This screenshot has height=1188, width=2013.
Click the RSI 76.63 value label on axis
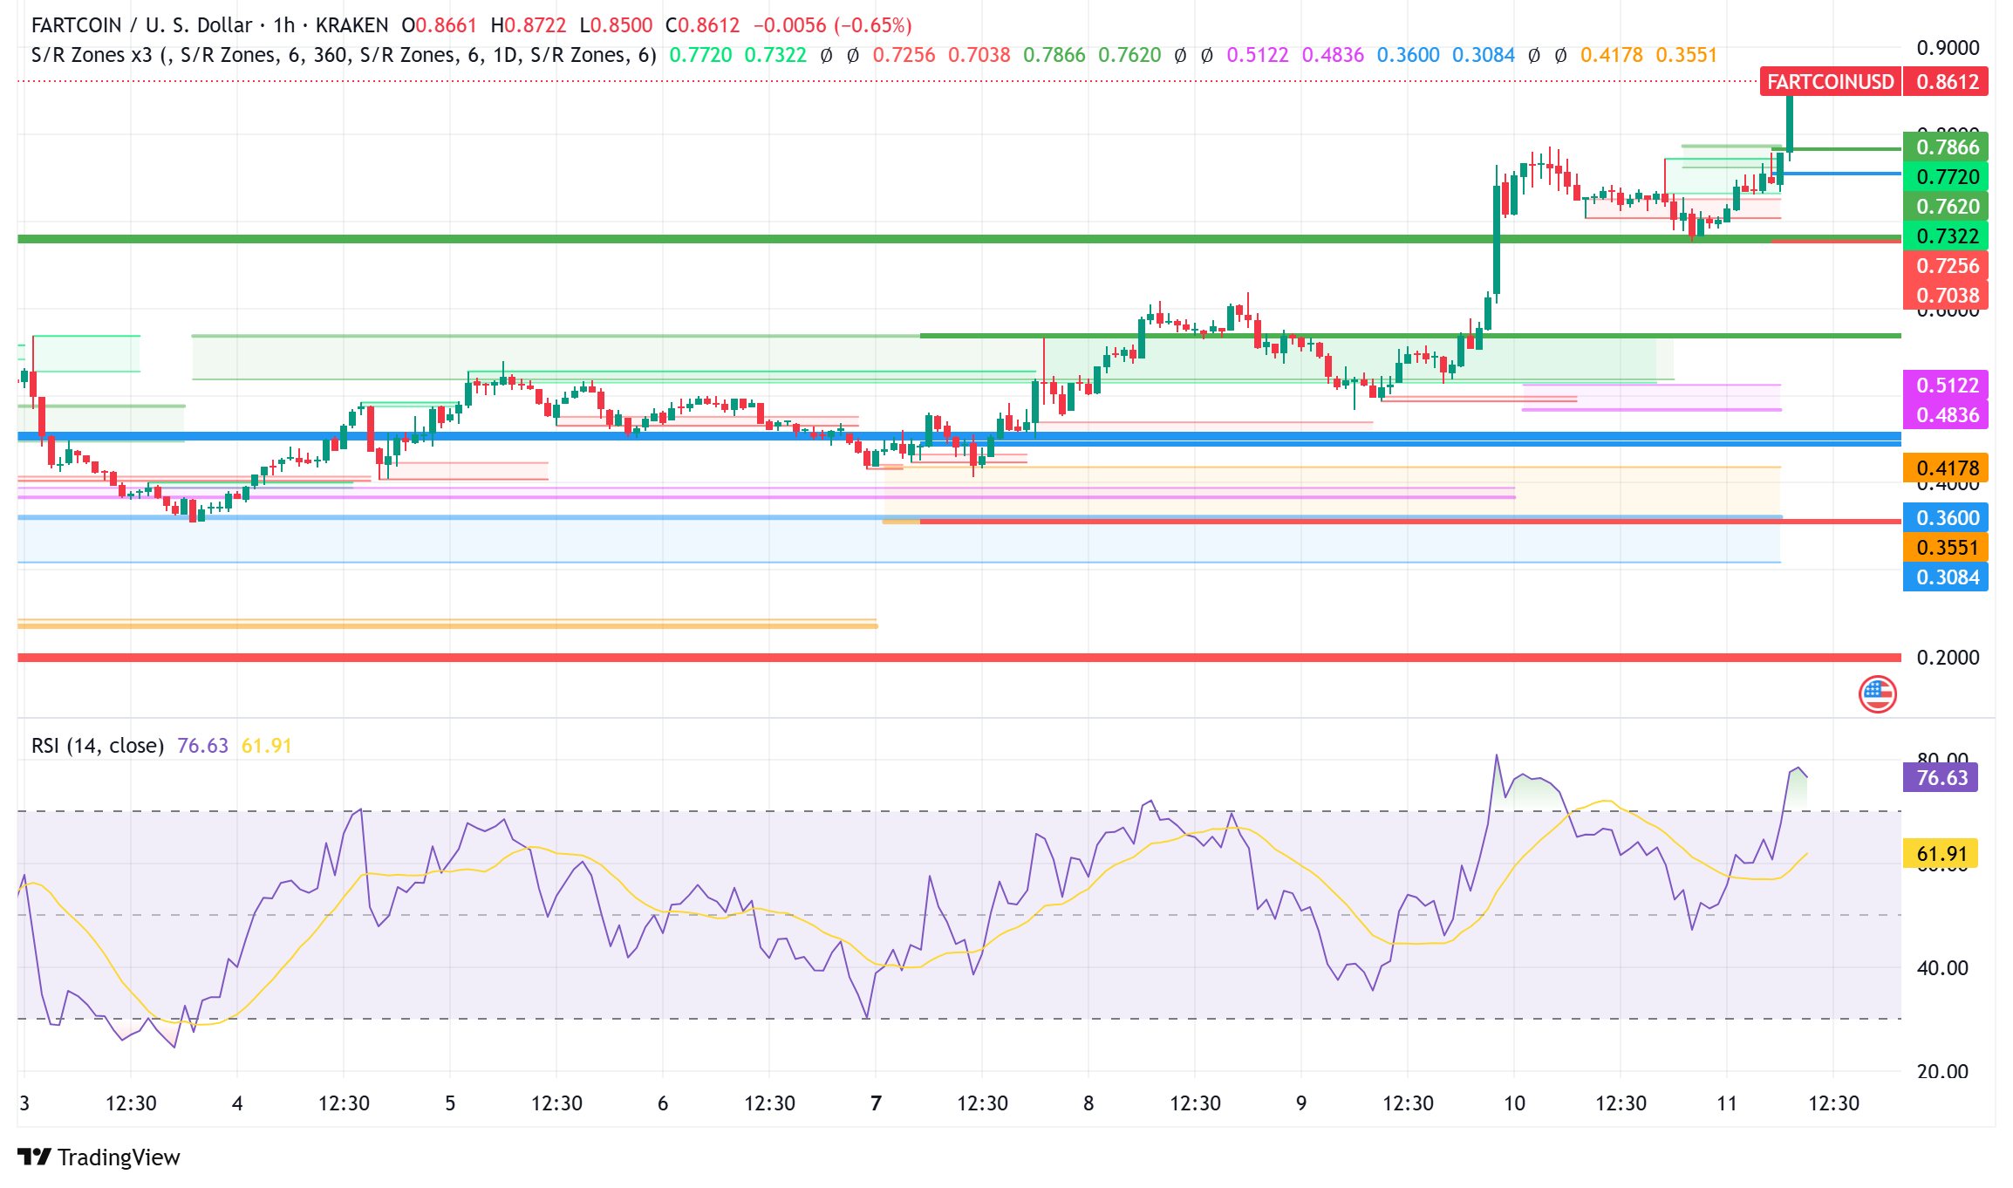(x=1941, y=777)
